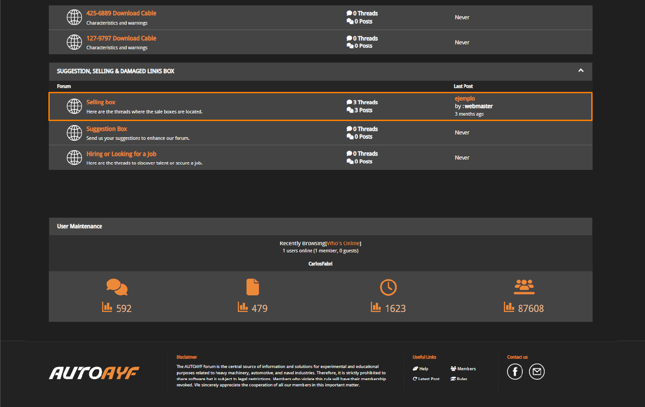The height and width of the screenshot is (407, 645).
Task: Click globe icon beside Hiring or Looking for a Job
Action: [74, 157]
